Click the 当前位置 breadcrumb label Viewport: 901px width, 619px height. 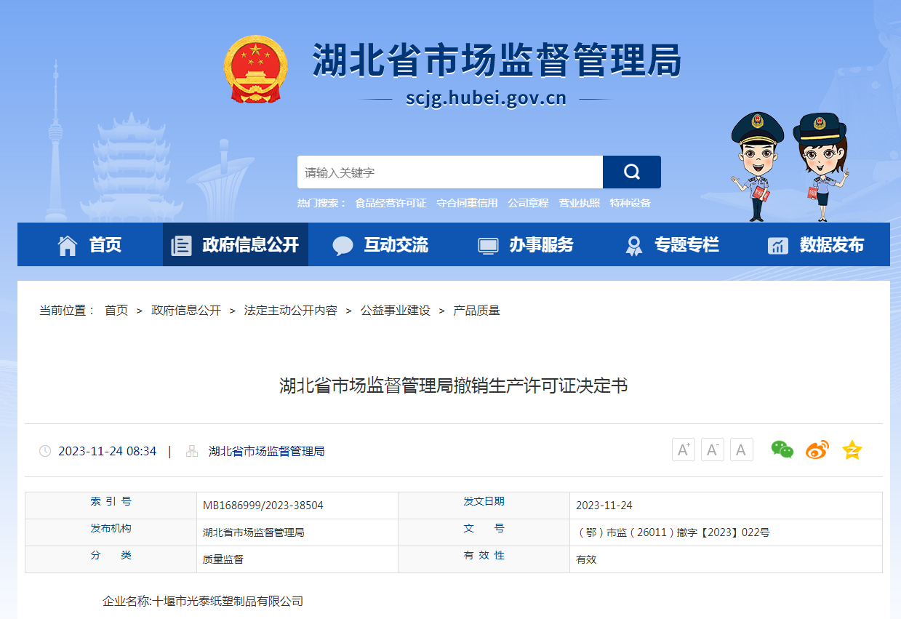(68, 311)
